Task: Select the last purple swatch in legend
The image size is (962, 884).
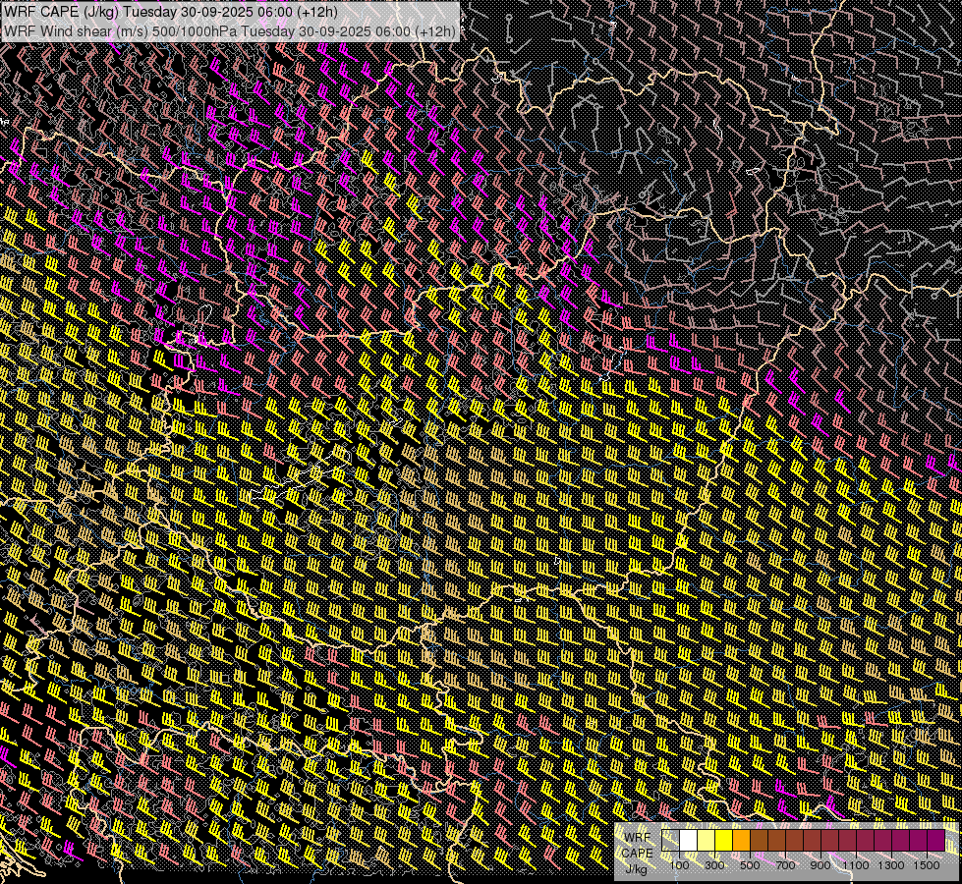Action: (x=935, y=841)
